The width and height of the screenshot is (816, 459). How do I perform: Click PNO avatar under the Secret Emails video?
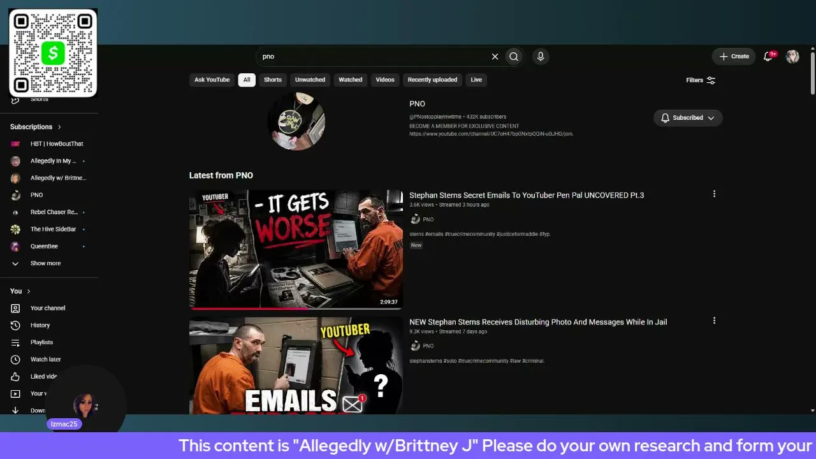click(415, 219)
